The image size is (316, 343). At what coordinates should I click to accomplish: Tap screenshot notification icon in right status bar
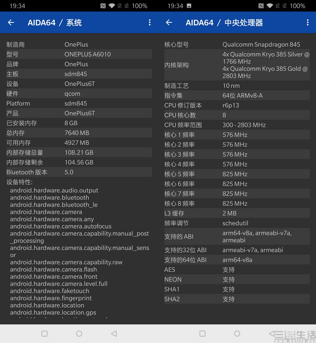(x=189, y=6)
